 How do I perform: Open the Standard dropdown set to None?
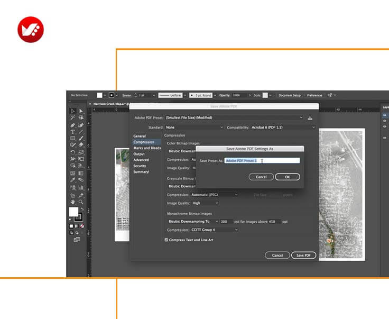[195, 127]
